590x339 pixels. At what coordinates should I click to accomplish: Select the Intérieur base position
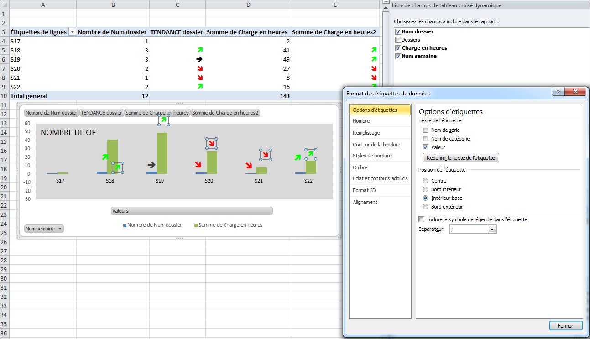425,198
